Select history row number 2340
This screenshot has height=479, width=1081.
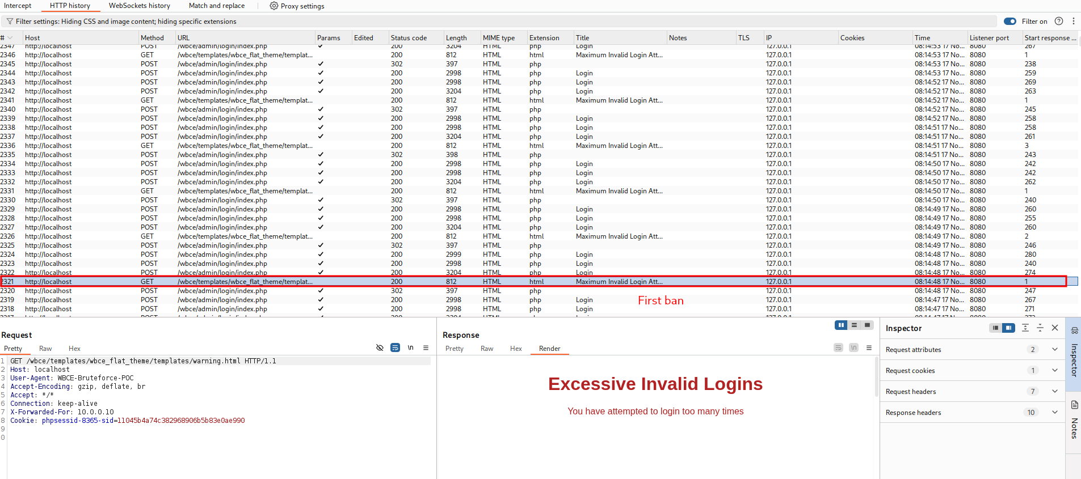click(x=539, y=109)
